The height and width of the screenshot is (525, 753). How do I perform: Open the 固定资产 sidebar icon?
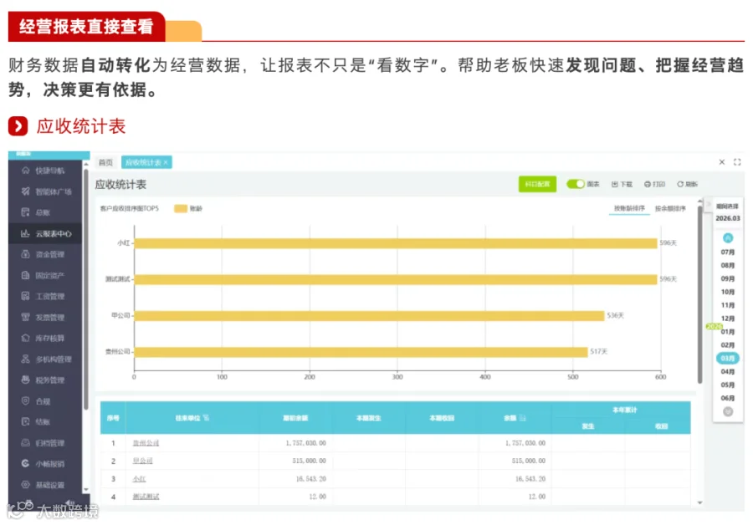tap(25, 275)
